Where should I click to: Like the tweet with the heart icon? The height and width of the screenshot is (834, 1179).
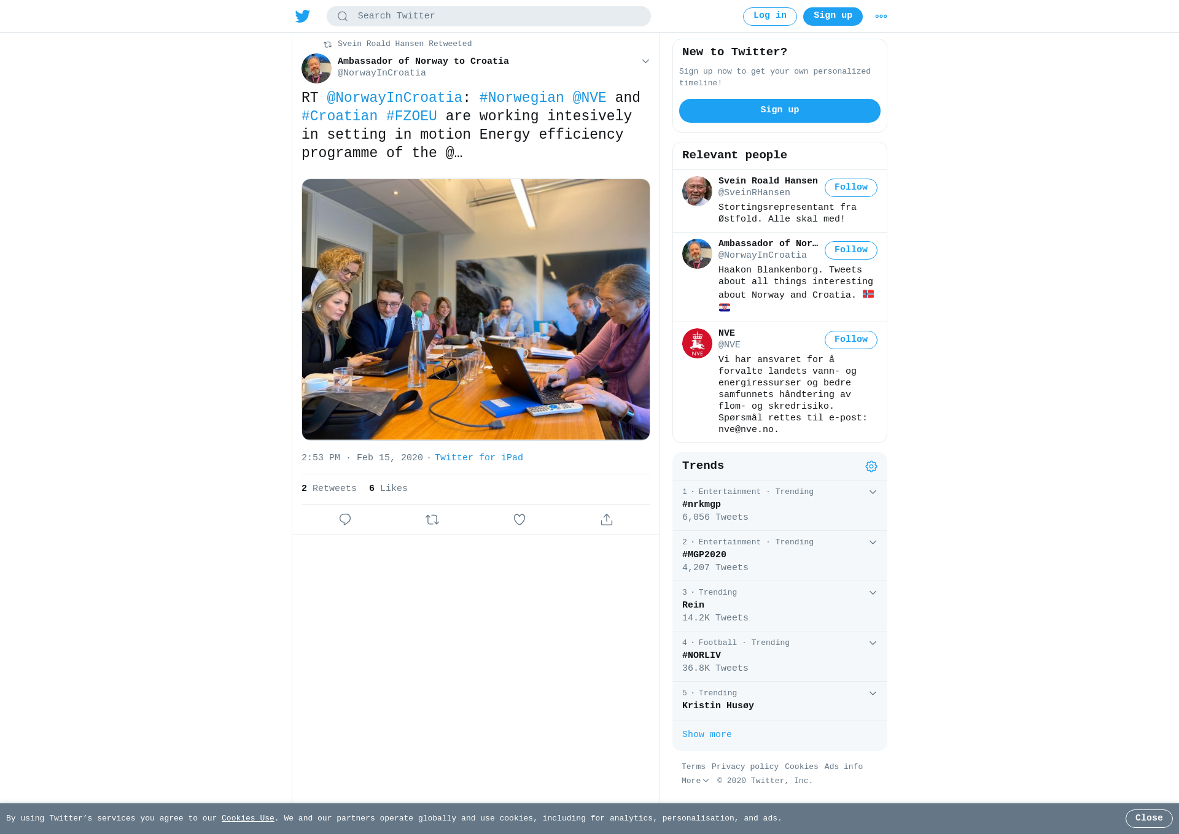point(519,520)
